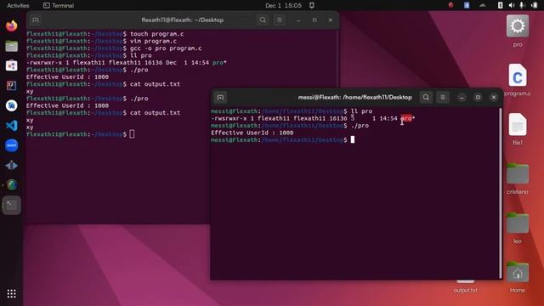The width and height of the screenshot is (544, 306).
Task: Maximize the messi terminal window
Action: tap(478, 98)
